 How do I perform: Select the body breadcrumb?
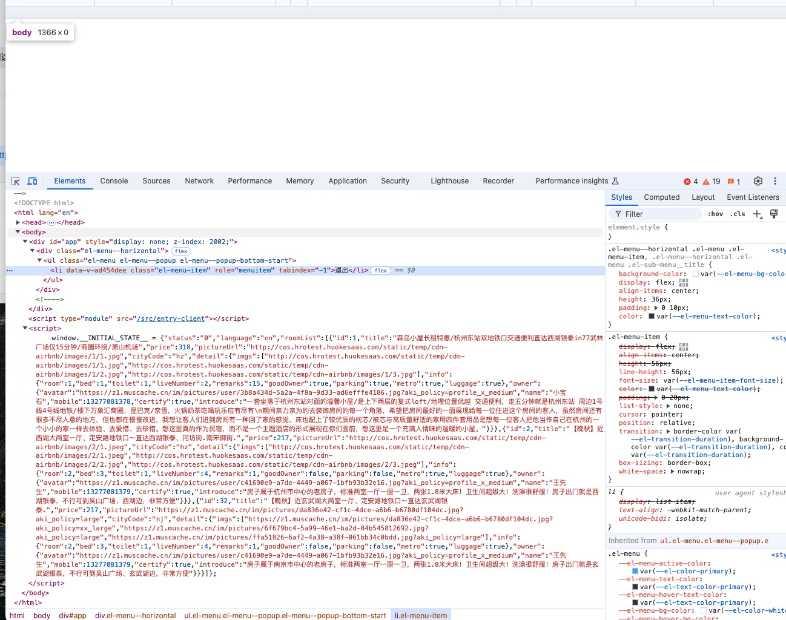click(42, 615)
